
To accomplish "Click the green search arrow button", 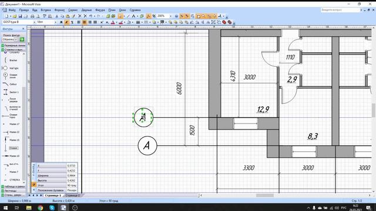I will pyautogui.click(x=22, y=39).
